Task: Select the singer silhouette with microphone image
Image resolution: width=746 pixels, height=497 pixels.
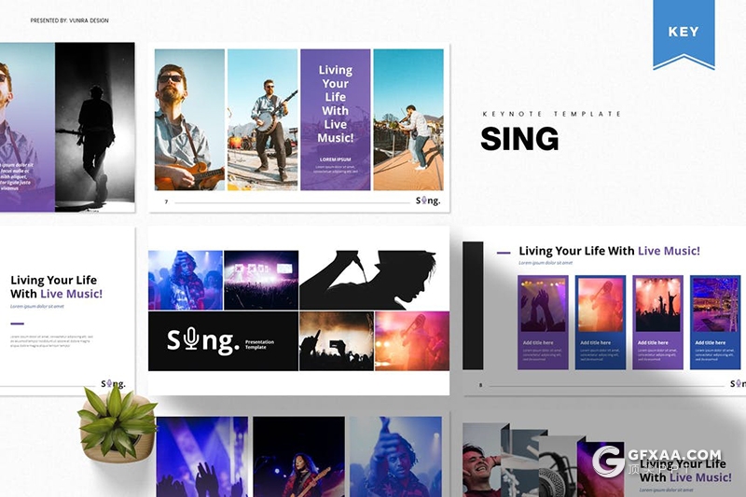Action: 375,280
